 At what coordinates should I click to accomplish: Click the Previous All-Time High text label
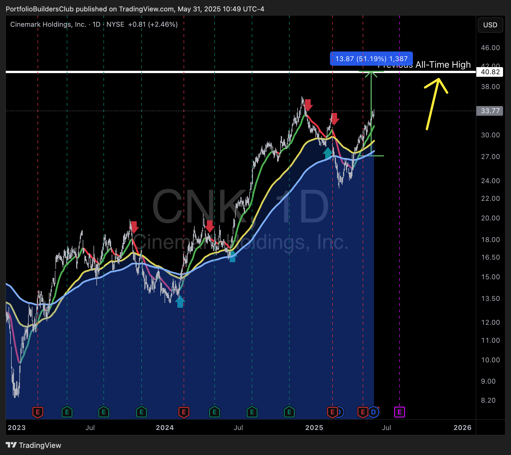pyautogui.click(x=424, y=65)
